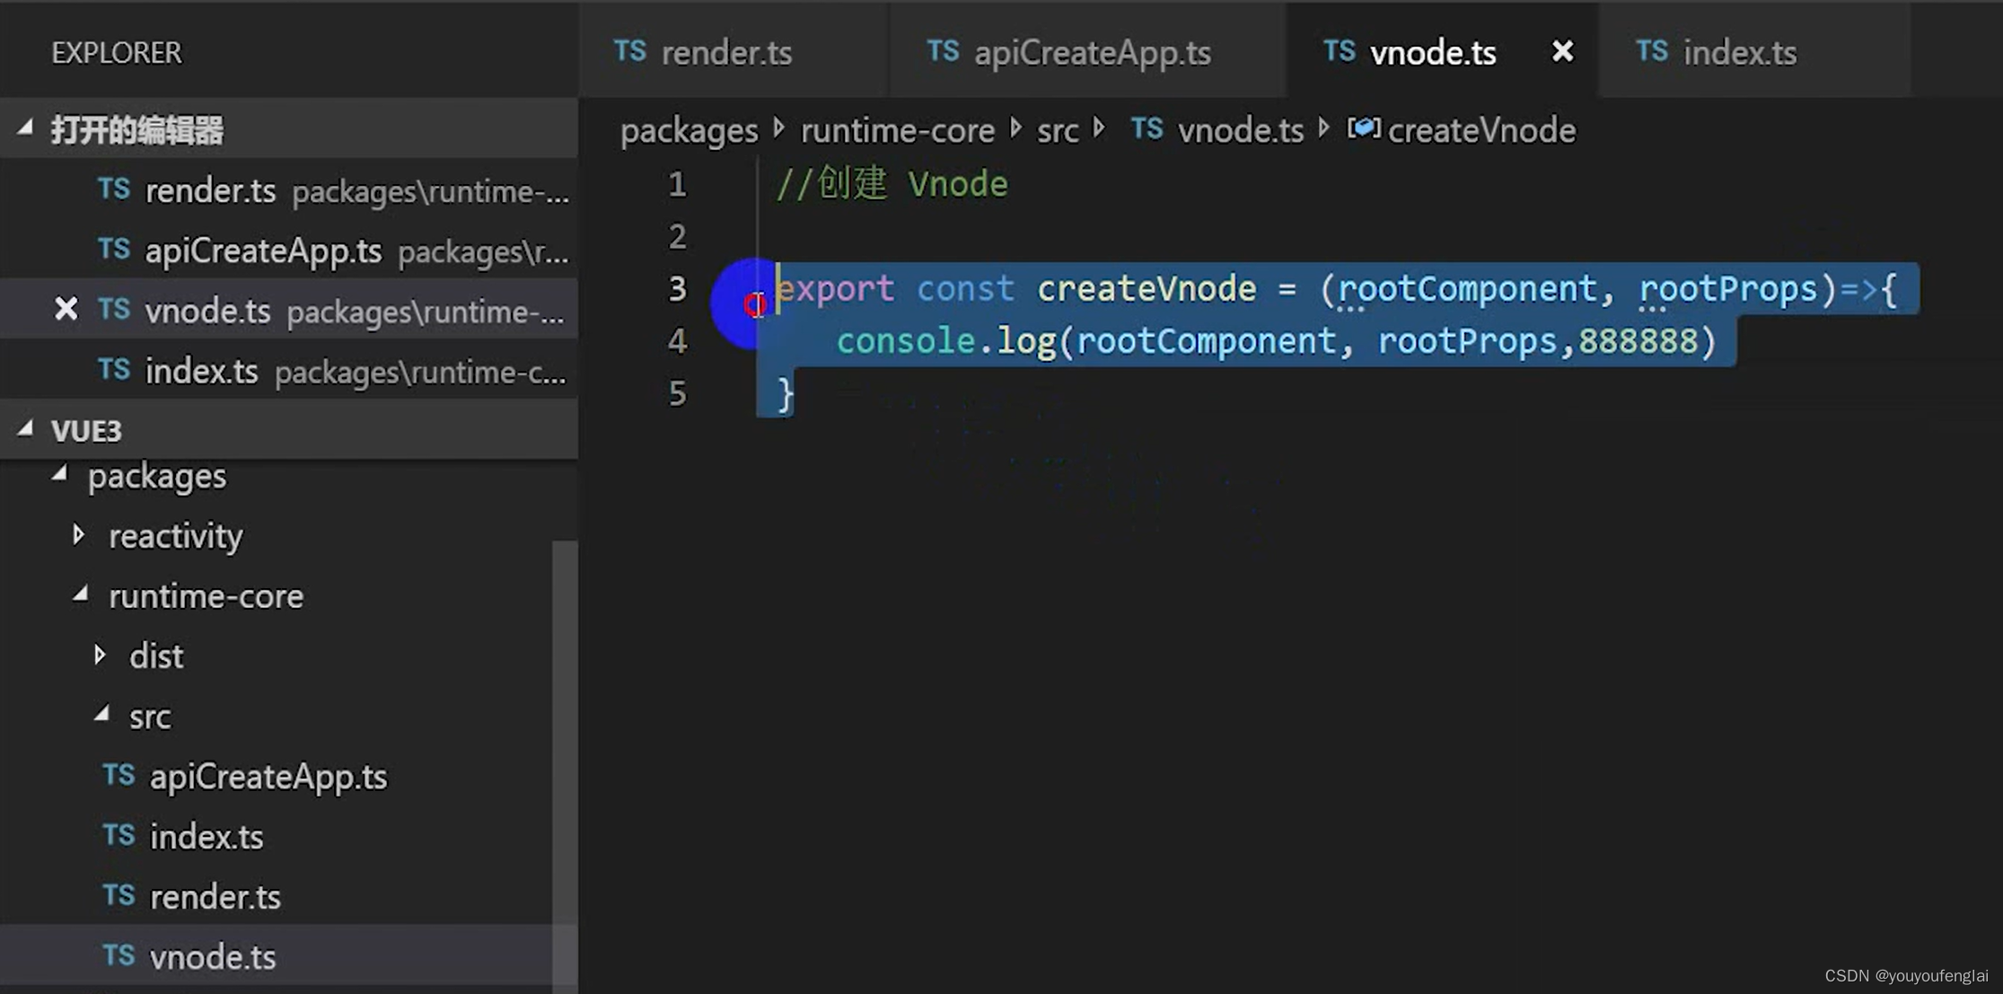Open apiCreateApp.ts from the open editors list
The image size is (2003, 994).
288,251
